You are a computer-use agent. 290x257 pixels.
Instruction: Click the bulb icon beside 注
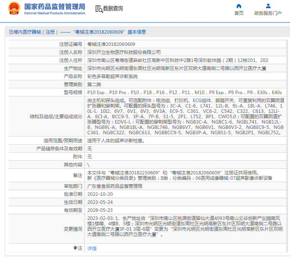[75, 248]
